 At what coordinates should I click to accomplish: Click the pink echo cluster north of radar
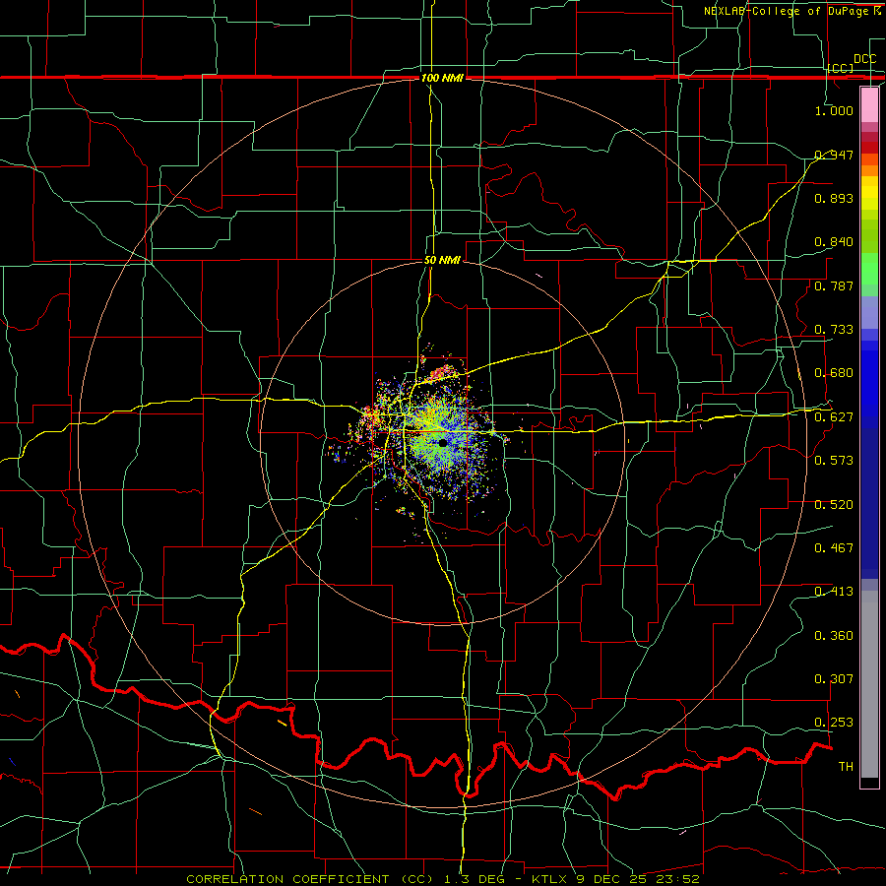pyautogui.click(x=443, y=372)
